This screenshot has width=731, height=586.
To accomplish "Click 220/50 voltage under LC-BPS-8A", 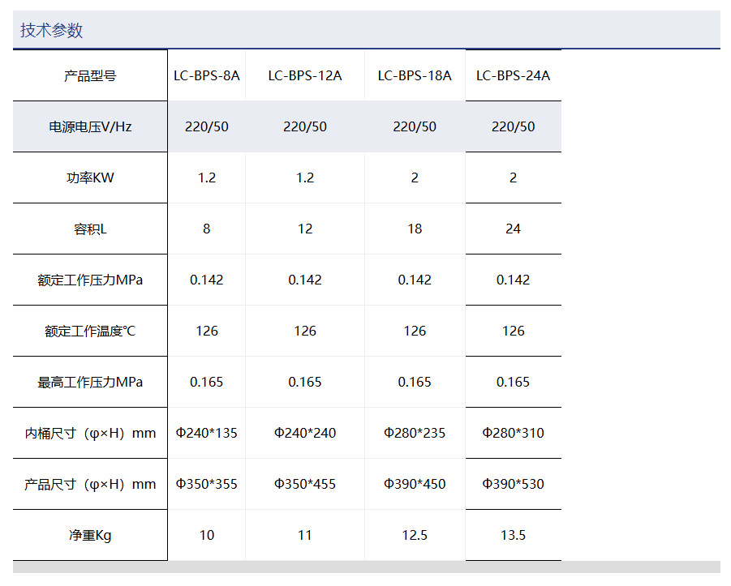I will [x=207, y=126].
